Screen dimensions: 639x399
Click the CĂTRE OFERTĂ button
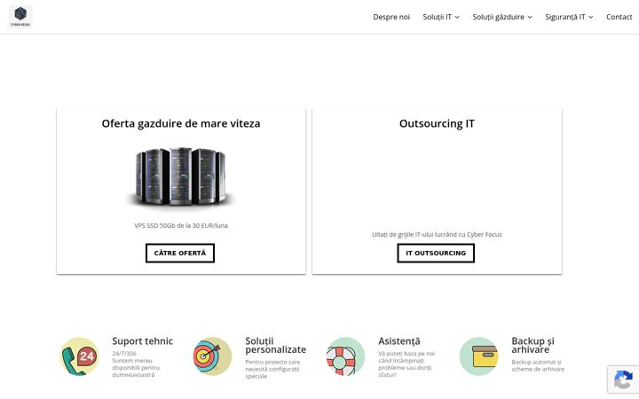(180, 253)
